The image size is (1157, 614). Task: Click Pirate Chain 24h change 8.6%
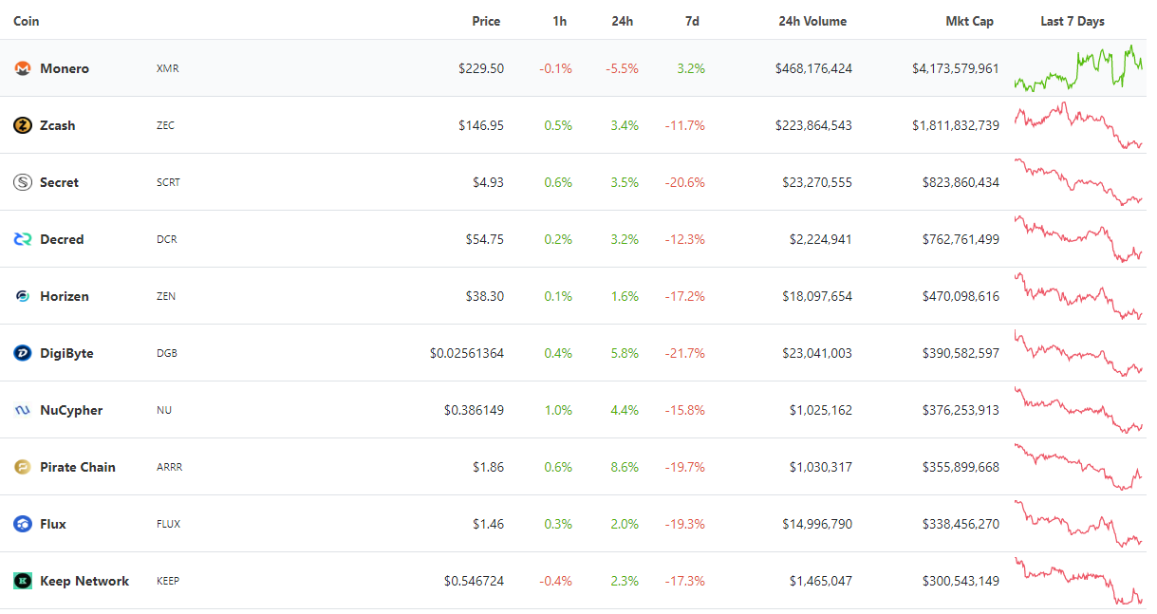(625, 467)
